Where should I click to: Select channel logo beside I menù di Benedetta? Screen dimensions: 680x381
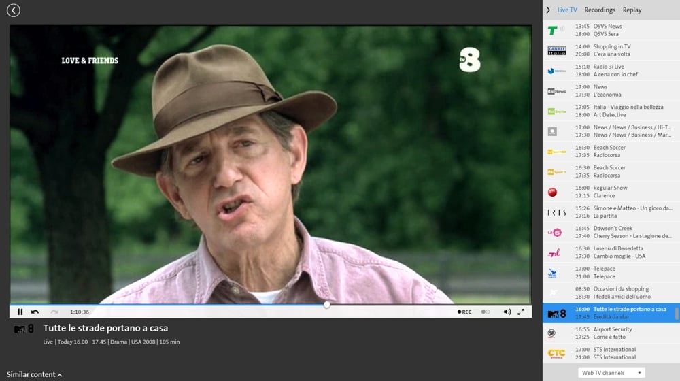pyautogui.click(x=554, y=252)
